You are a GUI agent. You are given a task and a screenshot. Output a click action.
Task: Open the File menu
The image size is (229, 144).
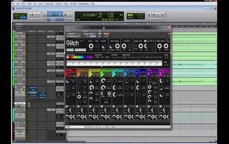tap(13, 4)
